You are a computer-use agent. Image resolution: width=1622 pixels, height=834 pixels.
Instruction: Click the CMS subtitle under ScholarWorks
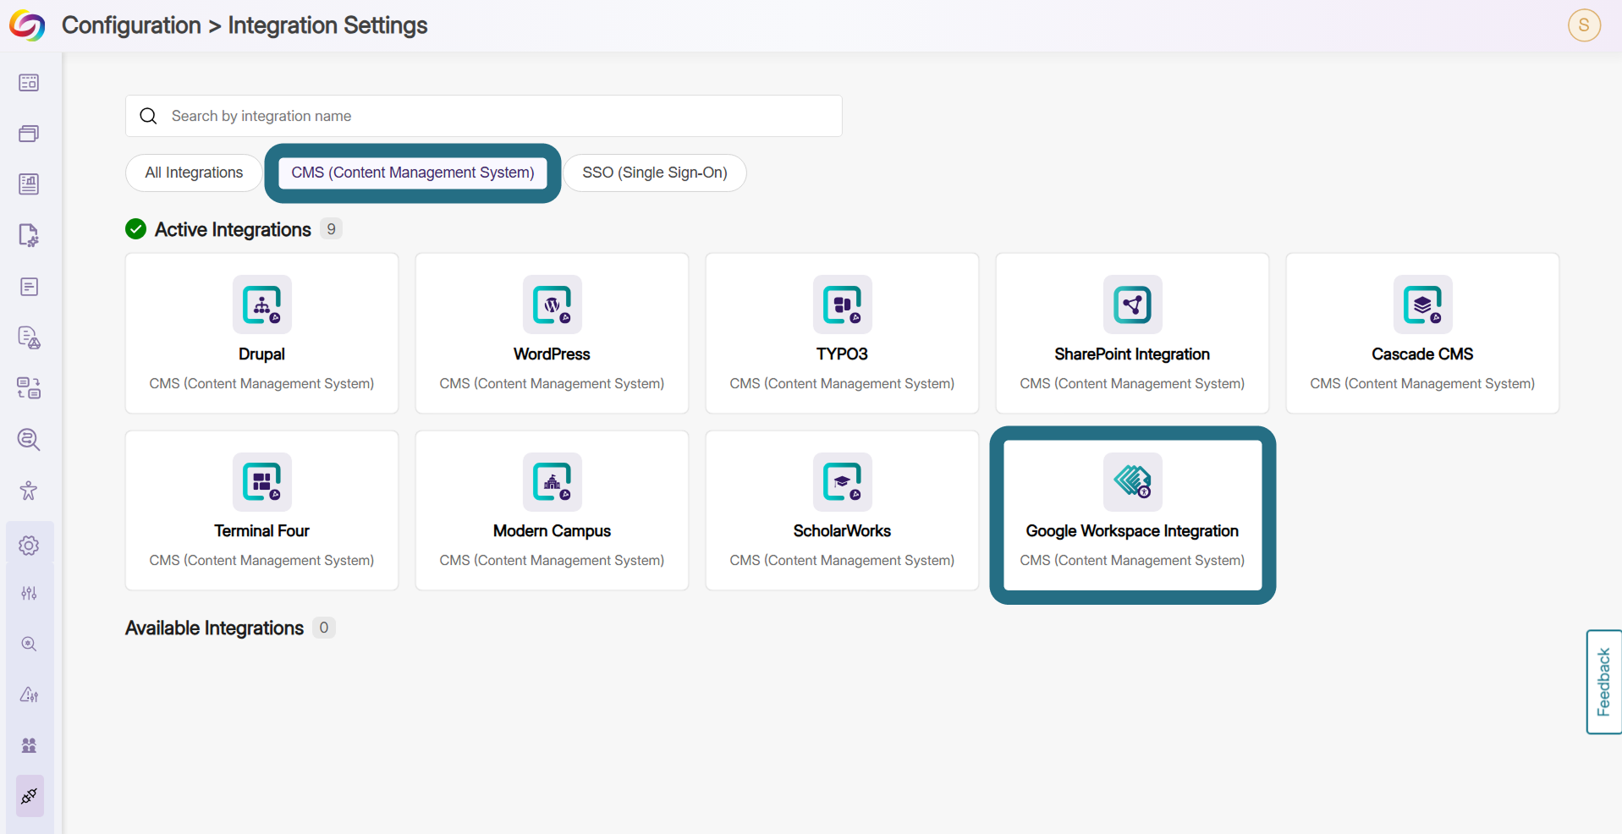[842, 561]
